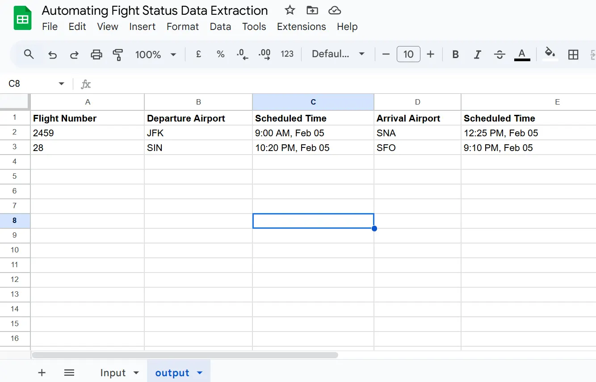The height and width of the screenshot is (382, 596).
Task: Add a new sheet with plus button
Action: click(x=42, y=373)
